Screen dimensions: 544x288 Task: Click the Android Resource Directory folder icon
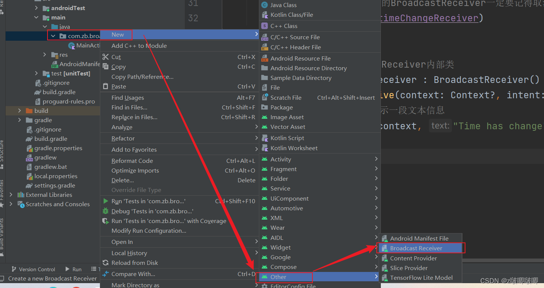(x=265, y=68)
